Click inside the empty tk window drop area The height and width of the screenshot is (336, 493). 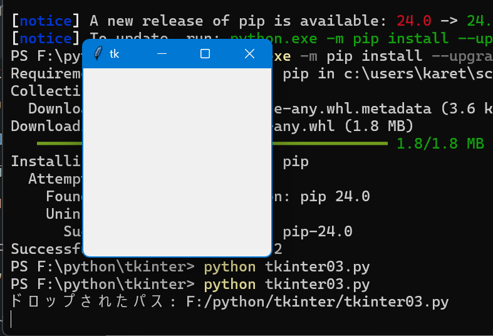[177, 162]
